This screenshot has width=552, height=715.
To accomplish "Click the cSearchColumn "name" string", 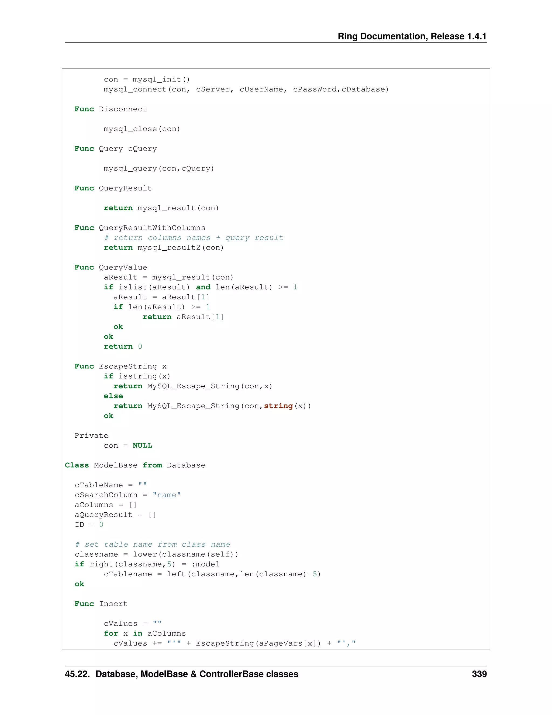I will pos(167,495).
